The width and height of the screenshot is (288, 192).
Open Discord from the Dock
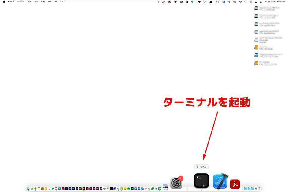(135, 189)
